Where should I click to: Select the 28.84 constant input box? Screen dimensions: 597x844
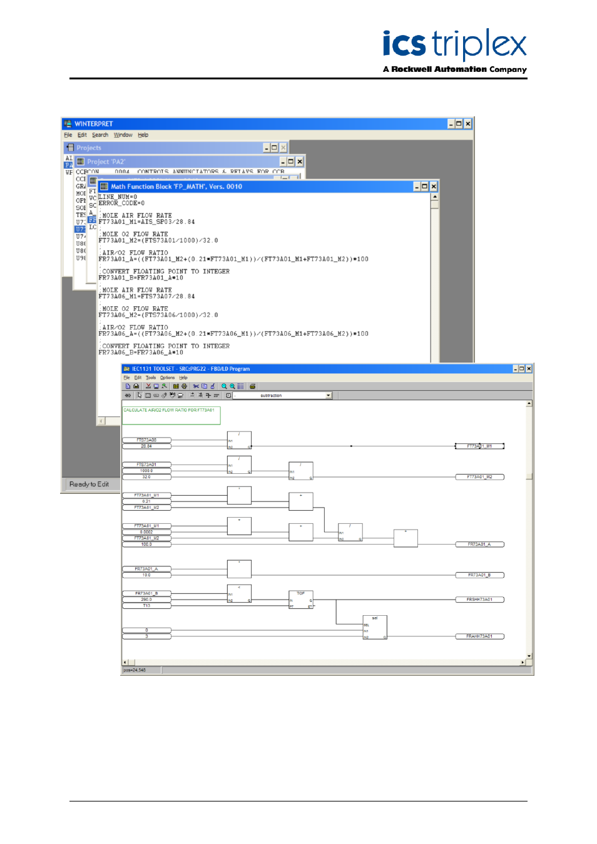[146, 446]
